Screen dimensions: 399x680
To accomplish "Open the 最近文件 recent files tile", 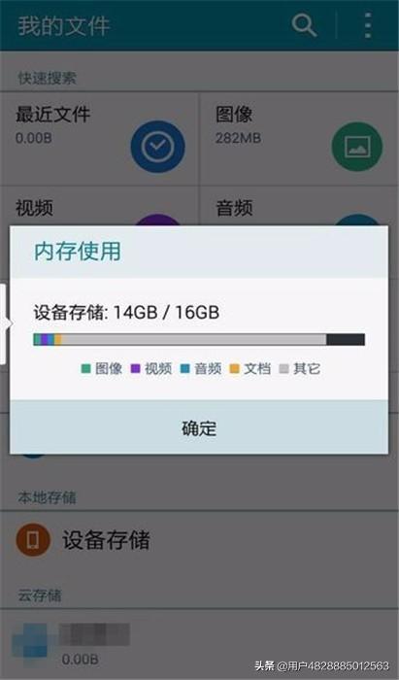I will pyautogui.click(x=99, y=139).
